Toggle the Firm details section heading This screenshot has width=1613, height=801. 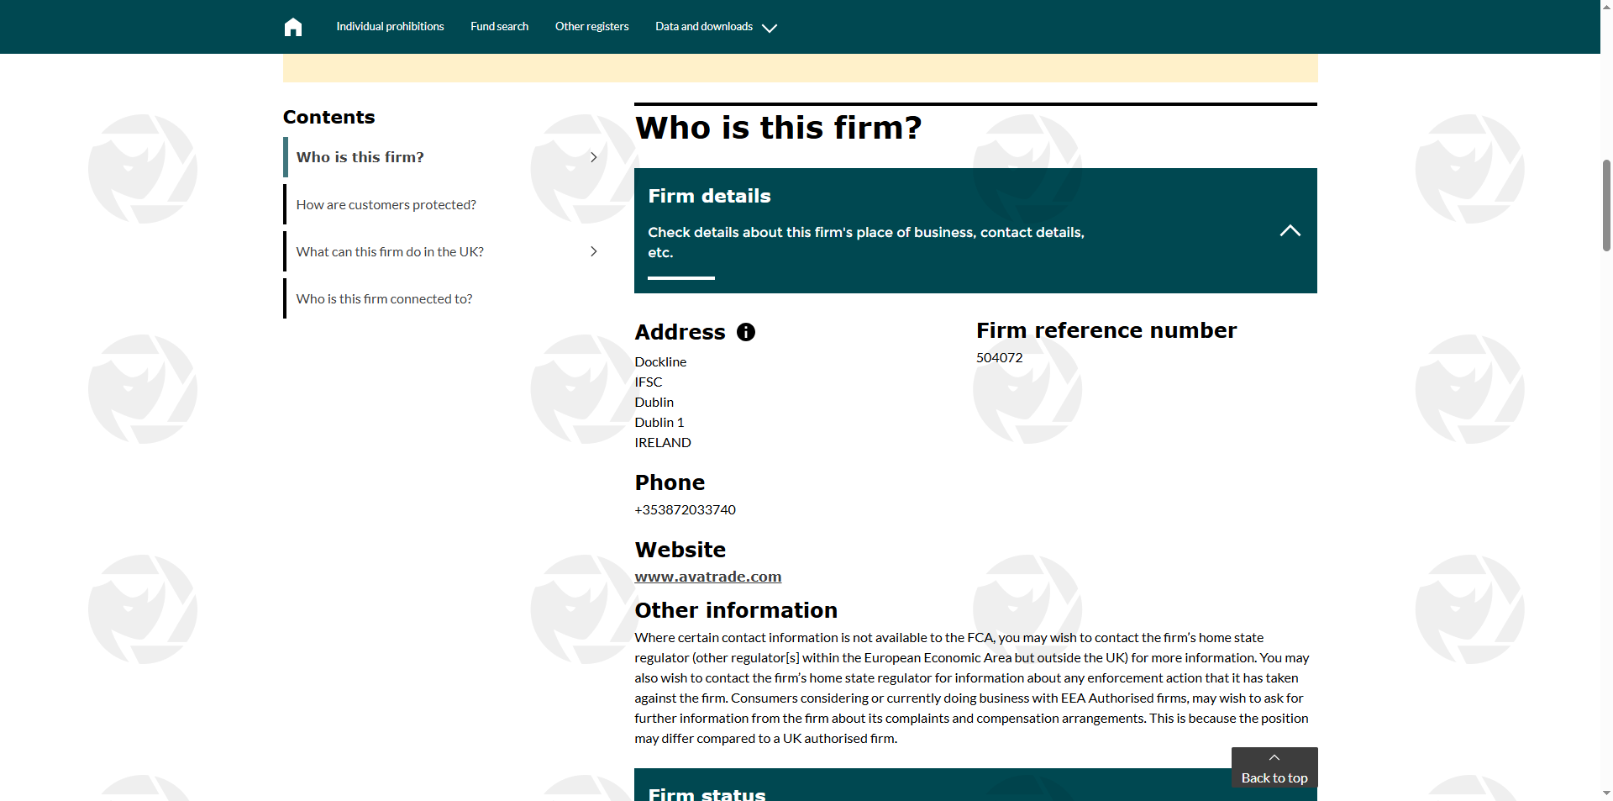(x=709, y=196)
